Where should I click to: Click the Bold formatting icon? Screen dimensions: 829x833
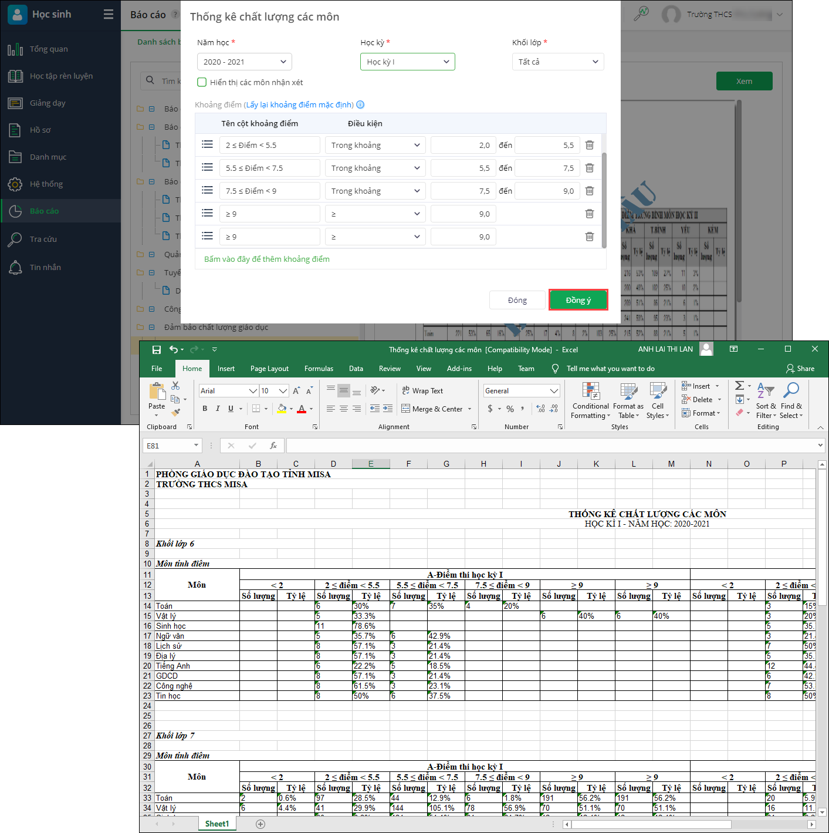205,409
